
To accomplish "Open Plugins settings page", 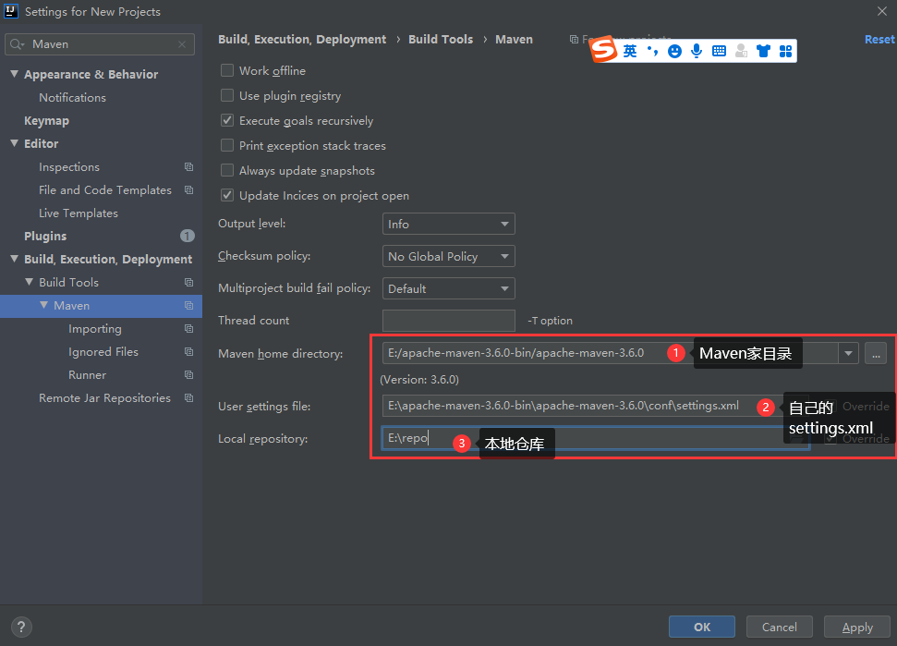I will pos(45,237).
